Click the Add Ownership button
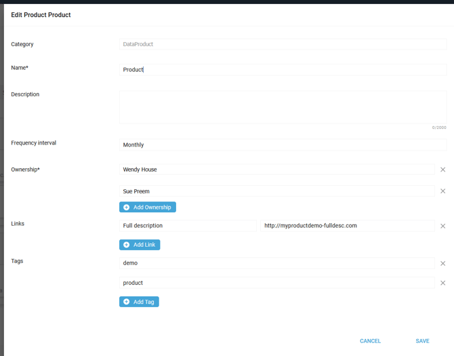 [x=148, y=207]
